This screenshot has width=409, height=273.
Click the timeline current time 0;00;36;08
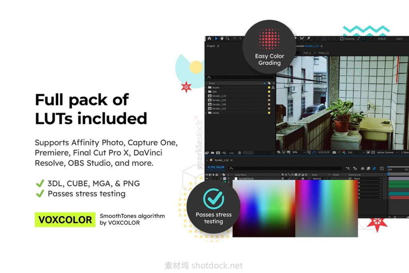coord(216,167)
